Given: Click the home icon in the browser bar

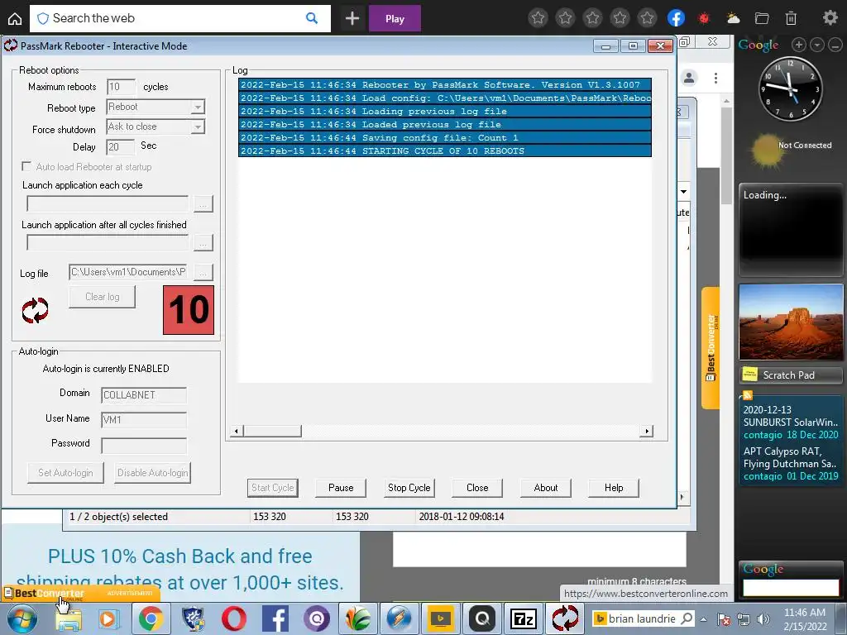Looking at the screenshot, I should (15, 19).
